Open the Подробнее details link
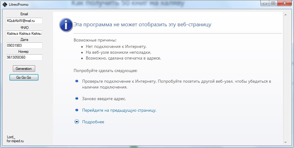The image size is (294, 148). pos(93,122)
